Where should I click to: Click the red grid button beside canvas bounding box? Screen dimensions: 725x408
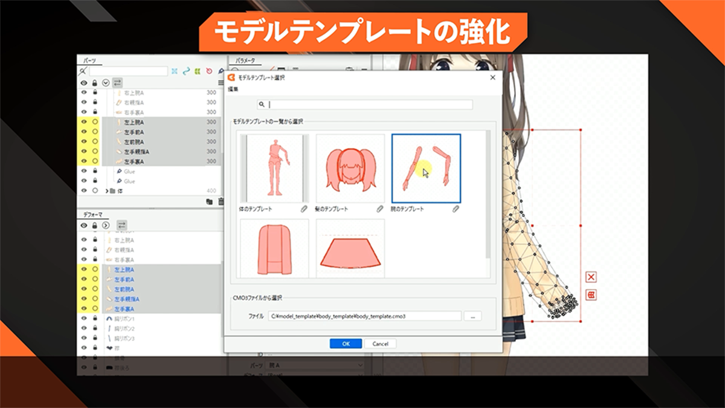coord(591,295)
